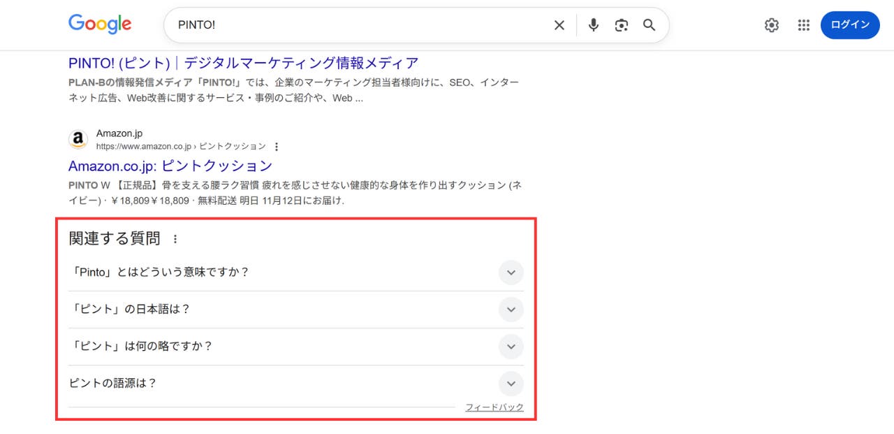Click the Amazon.jp favicon
Screen dimensions: 894x434
78,139
